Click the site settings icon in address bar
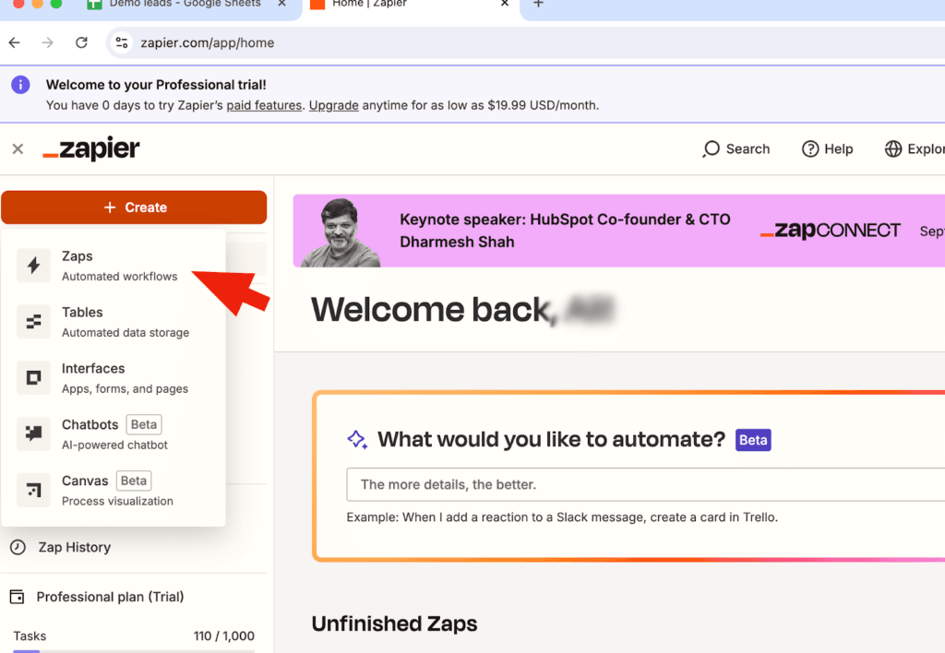This screenshot has width=945, height=653. tap(121, 42)
